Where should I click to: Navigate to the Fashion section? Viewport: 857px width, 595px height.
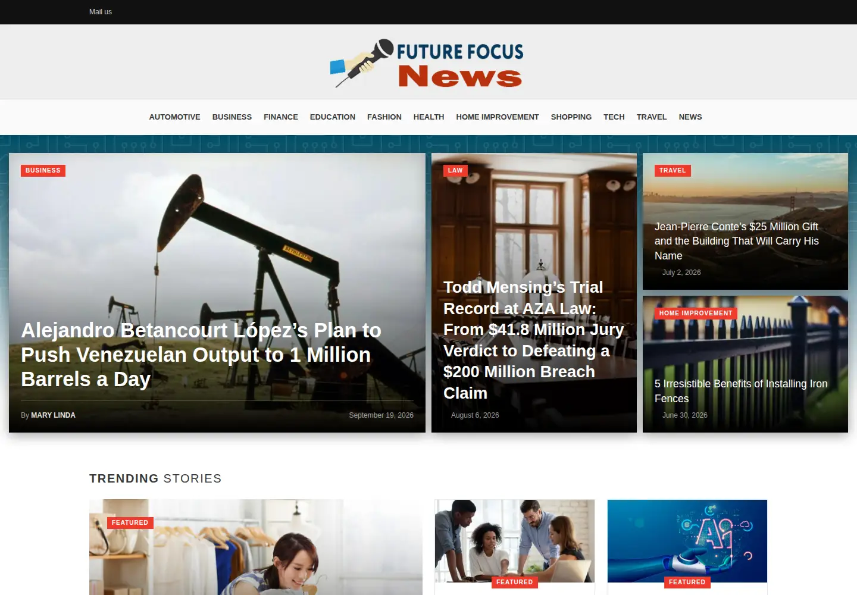pyautogui.click(x=384, y=117)
